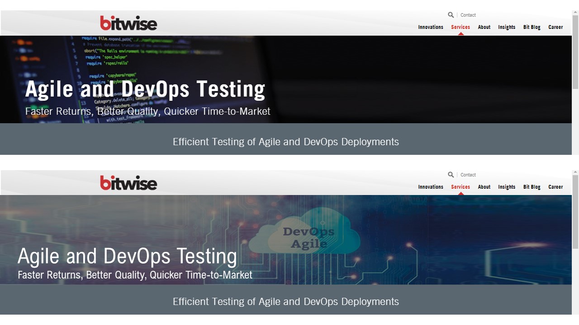
Task: Select Services in the upper navigation bar
Action: click(460, 27)
